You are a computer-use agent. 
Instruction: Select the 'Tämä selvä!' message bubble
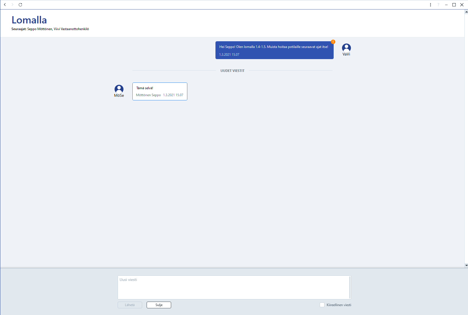tap(160, 91)
